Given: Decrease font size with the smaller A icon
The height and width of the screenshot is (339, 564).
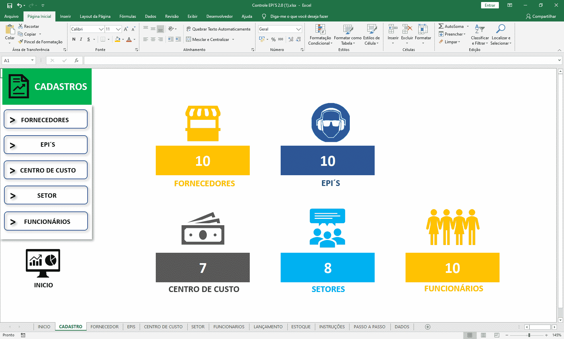Looking at the screenshot, I should 133,29.
